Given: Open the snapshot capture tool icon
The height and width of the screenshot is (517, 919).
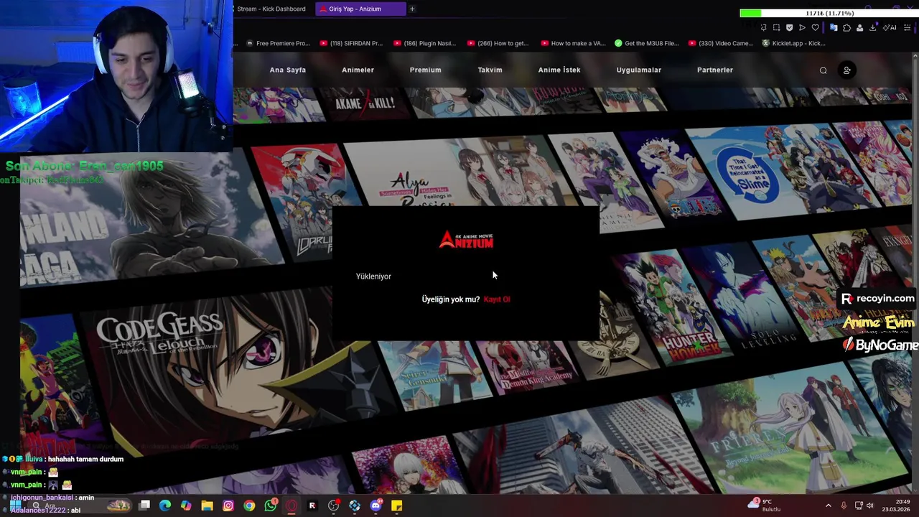Looking at the screenshot, I should click(x=776, y=28).
